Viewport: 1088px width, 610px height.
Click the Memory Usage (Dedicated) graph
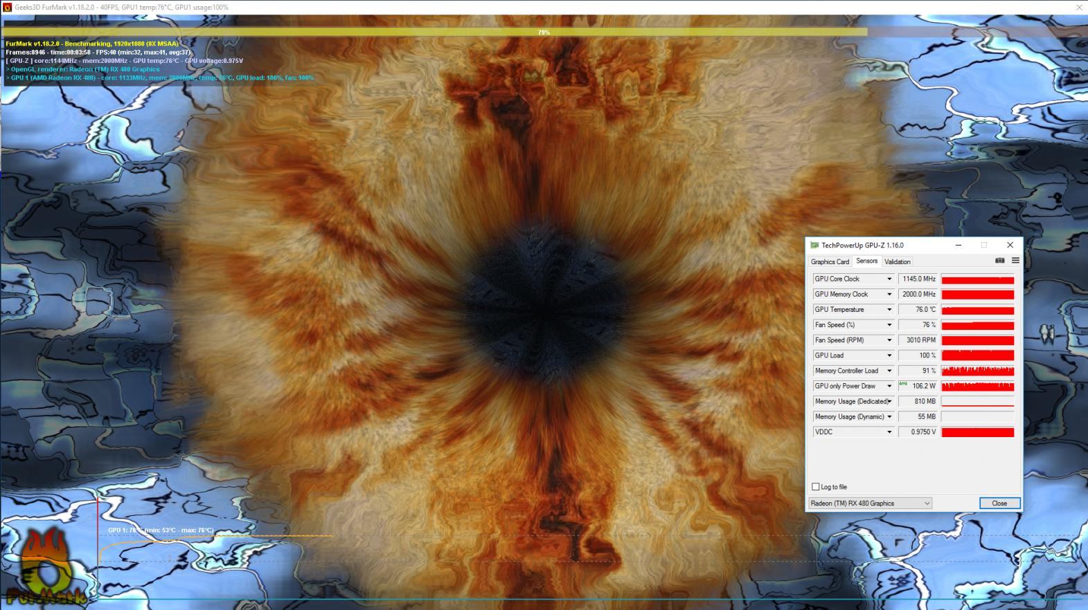977,401
